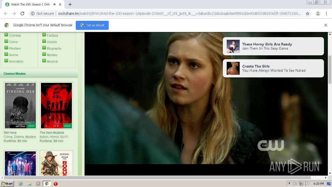The image size is (332, 187).
Task: Open the red Opera taskbar icon
Action: pyautogui.click(x=56, y=184)
